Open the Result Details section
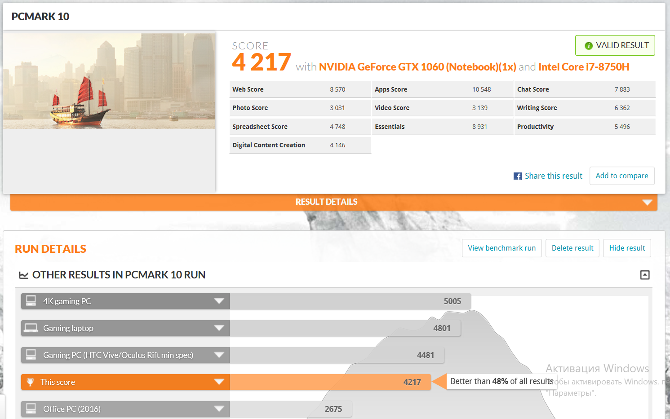This screenshot has height=419, width=670. coord(334,202)
